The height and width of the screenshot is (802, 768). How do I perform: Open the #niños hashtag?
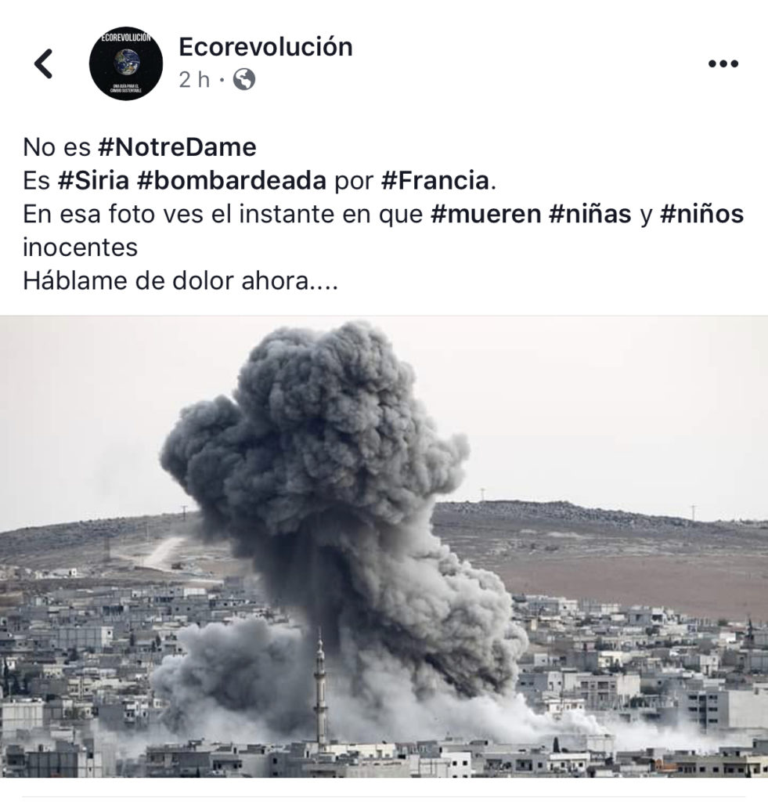(701, 214)
